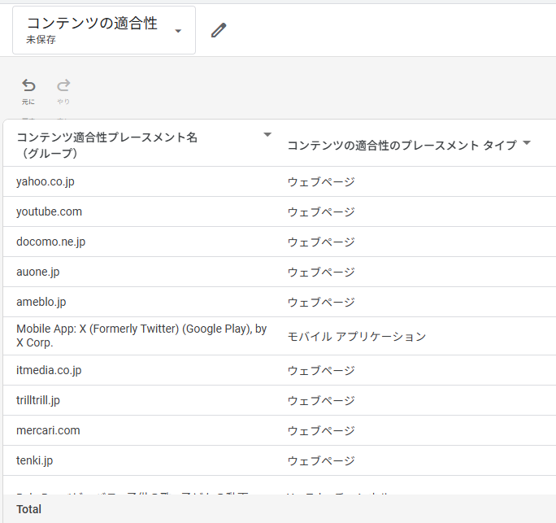Click ウェブページ cell in the yahoo.co.jp row

tap(321, 181)
